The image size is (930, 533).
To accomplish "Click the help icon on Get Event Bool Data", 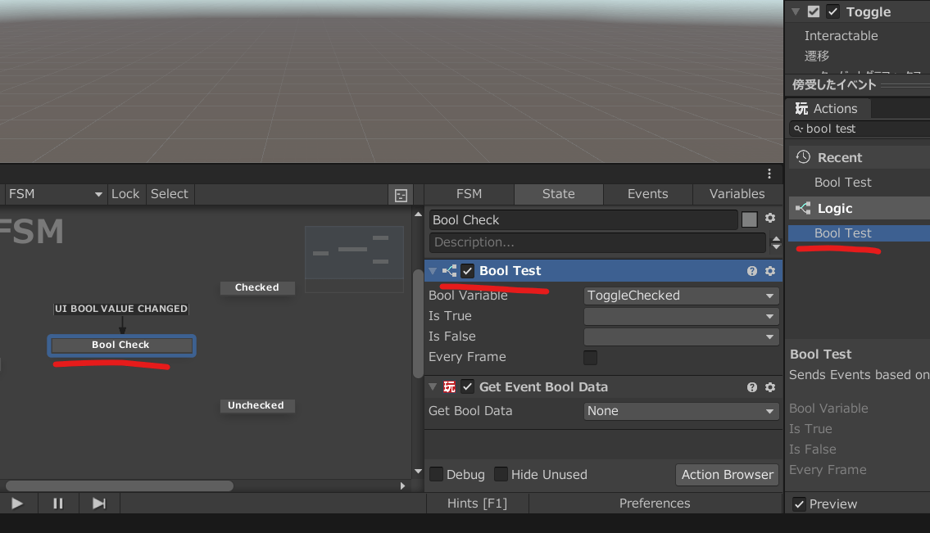I will [751, 387].
